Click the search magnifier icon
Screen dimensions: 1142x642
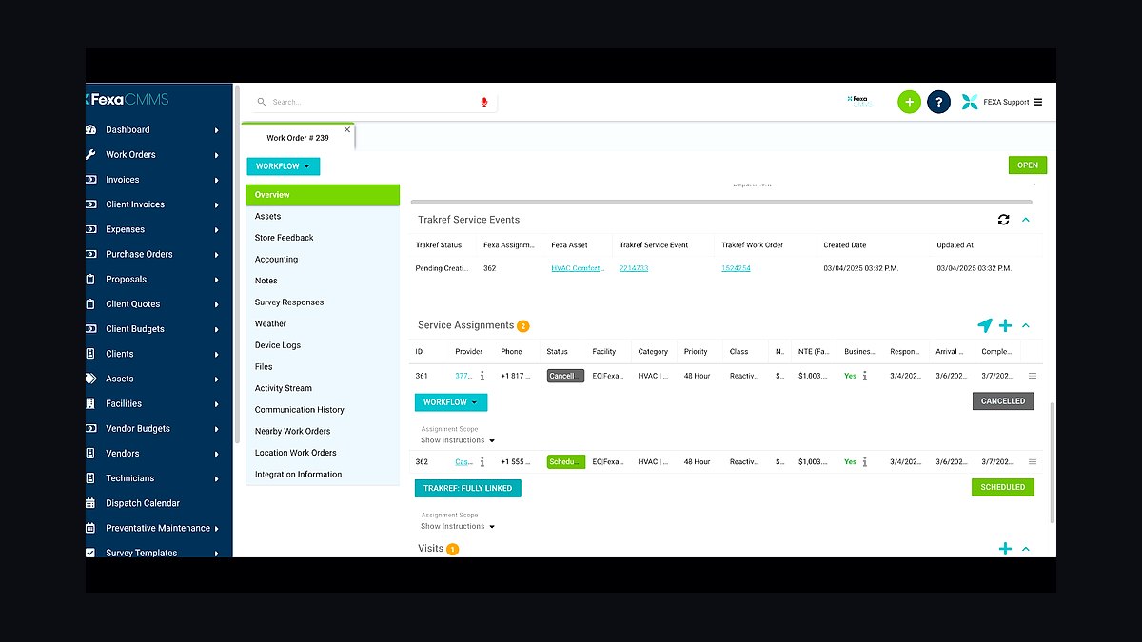[262, 102]
